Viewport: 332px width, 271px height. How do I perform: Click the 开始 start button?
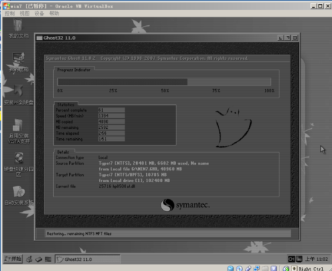coord(13,259)
